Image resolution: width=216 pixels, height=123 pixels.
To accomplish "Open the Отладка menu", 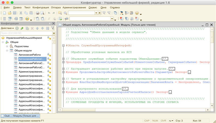I will point(56,8).
